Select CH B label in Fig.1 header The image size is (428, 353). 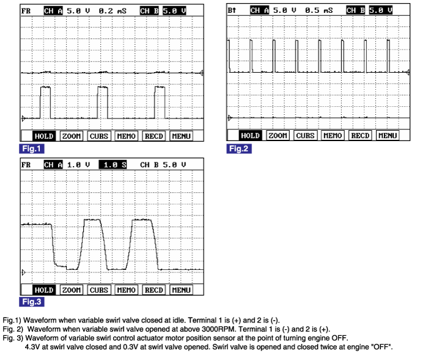coord(149,11)
